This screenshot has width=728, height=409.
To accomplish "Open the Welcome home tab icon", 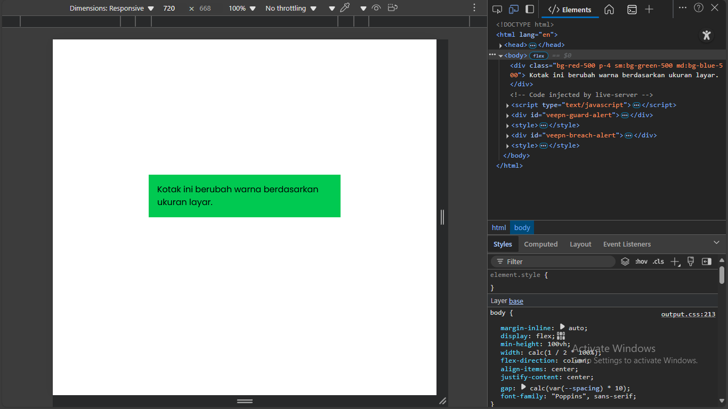I will click(609, 9).
